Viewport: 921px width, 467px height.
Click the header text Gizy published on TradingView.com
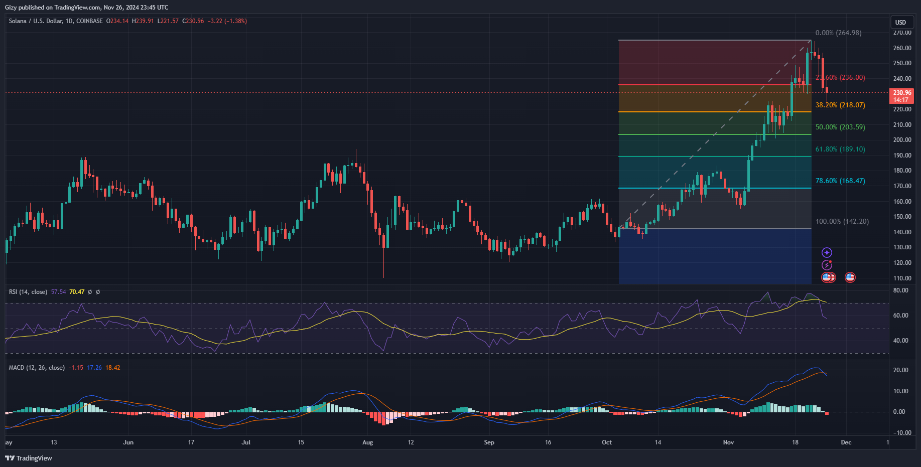[52, 8]
